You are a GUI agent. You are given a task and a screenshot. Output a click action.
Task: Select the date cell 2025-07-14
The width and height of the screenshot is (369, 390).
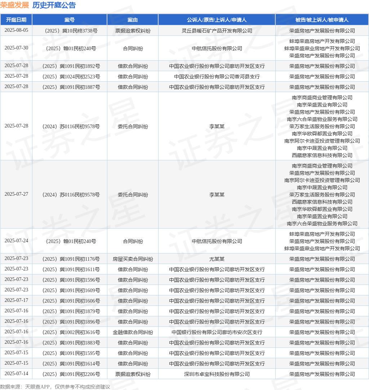(x=16, y=374)
